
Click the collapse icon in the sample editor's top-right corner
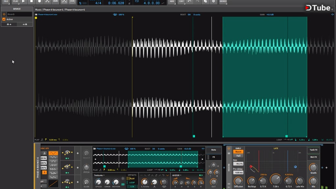pyautogui.click(x=332, y=15)
